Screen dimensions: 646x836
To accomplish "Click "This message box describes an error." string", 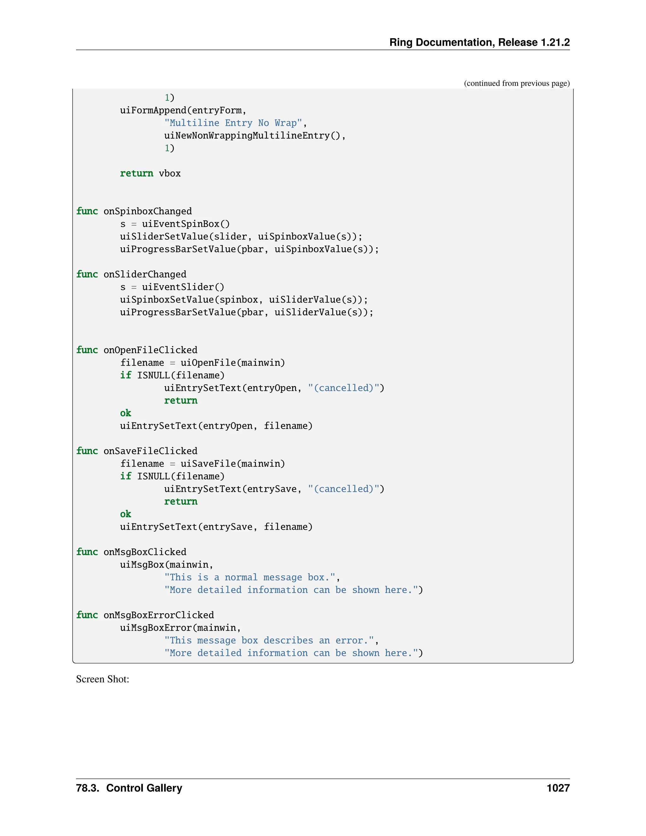I will pos(269,640).
